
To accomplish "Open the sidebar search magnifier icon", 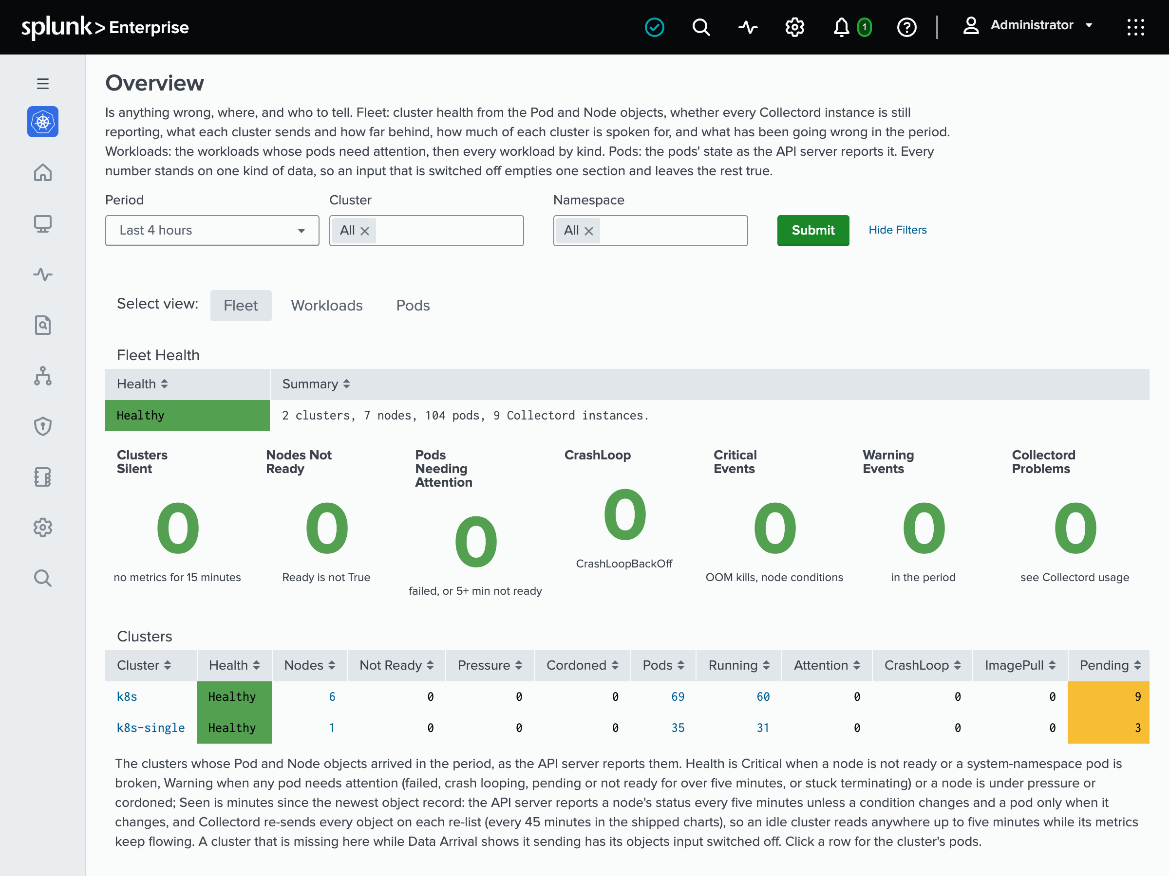I will pyautogui.click(x=43, y=578).
